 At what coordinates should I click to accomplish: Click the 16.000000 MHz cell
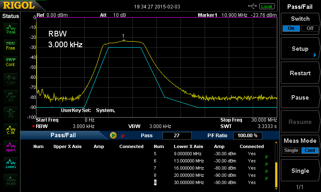[x=189, y=168]
